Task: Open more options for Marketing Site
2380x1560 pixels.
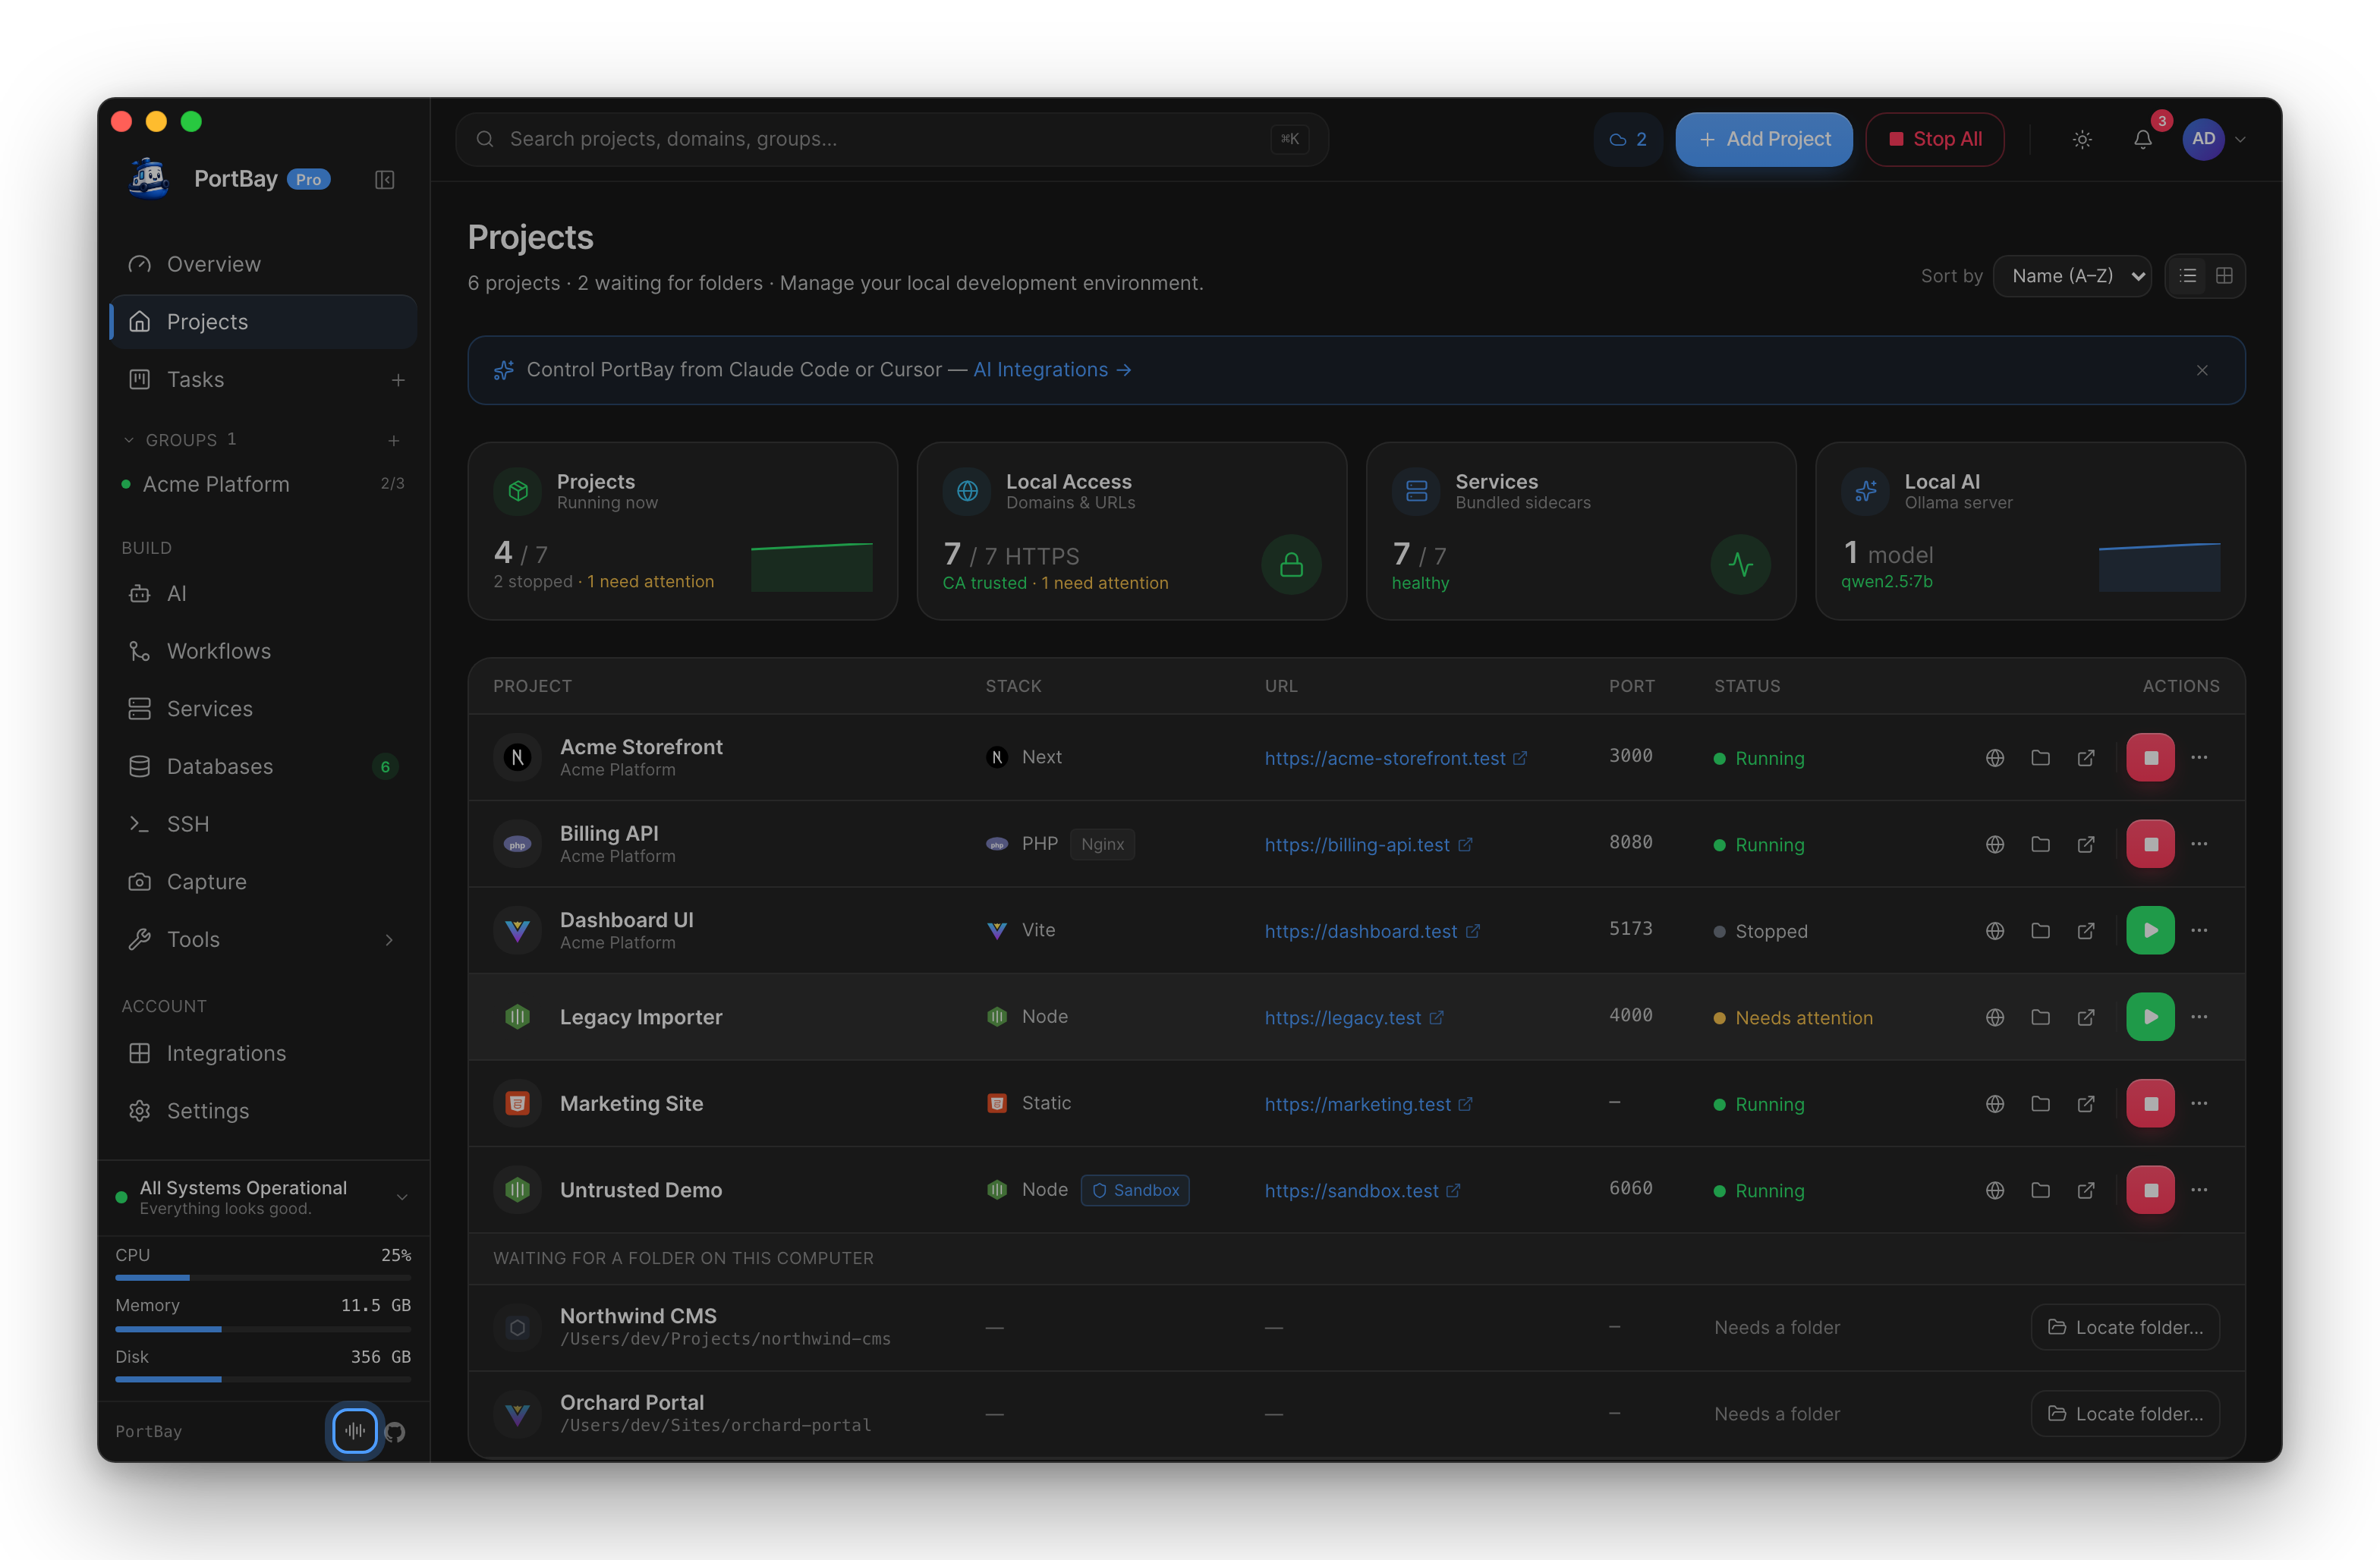Action: point(2199,1103)
